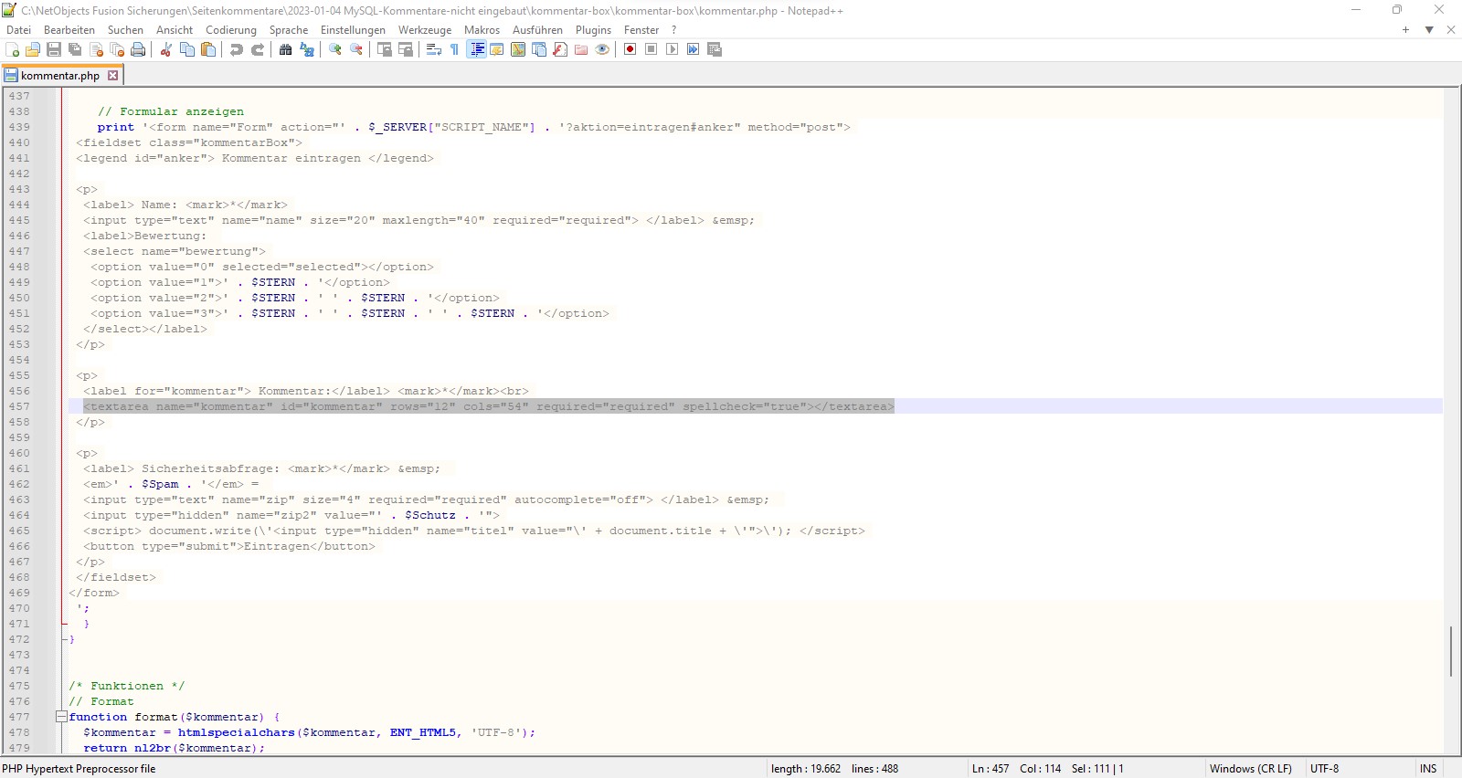Open the Plugins menu
The height and width of the screenshot is (778, 1462).
pos(593,30)
